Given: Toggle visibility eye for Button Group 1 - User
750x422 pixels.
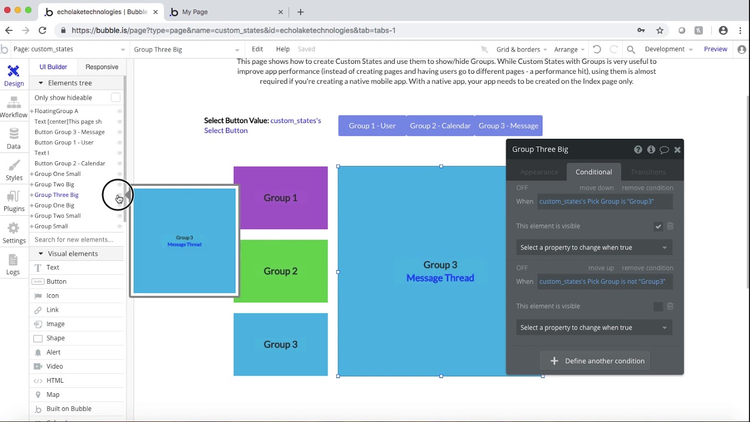Looking at the screenshot, I should coord(120,143).
